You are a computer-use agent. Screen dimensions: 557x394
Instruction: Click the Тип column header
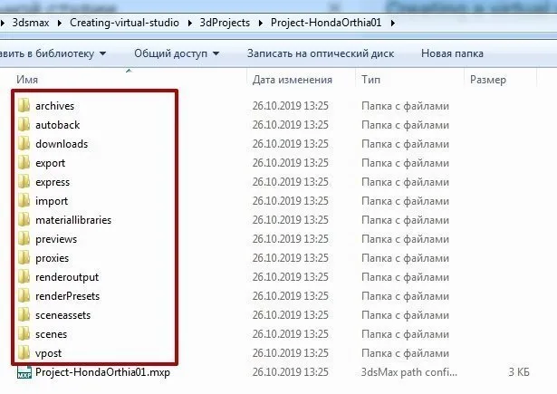(371, 80)
